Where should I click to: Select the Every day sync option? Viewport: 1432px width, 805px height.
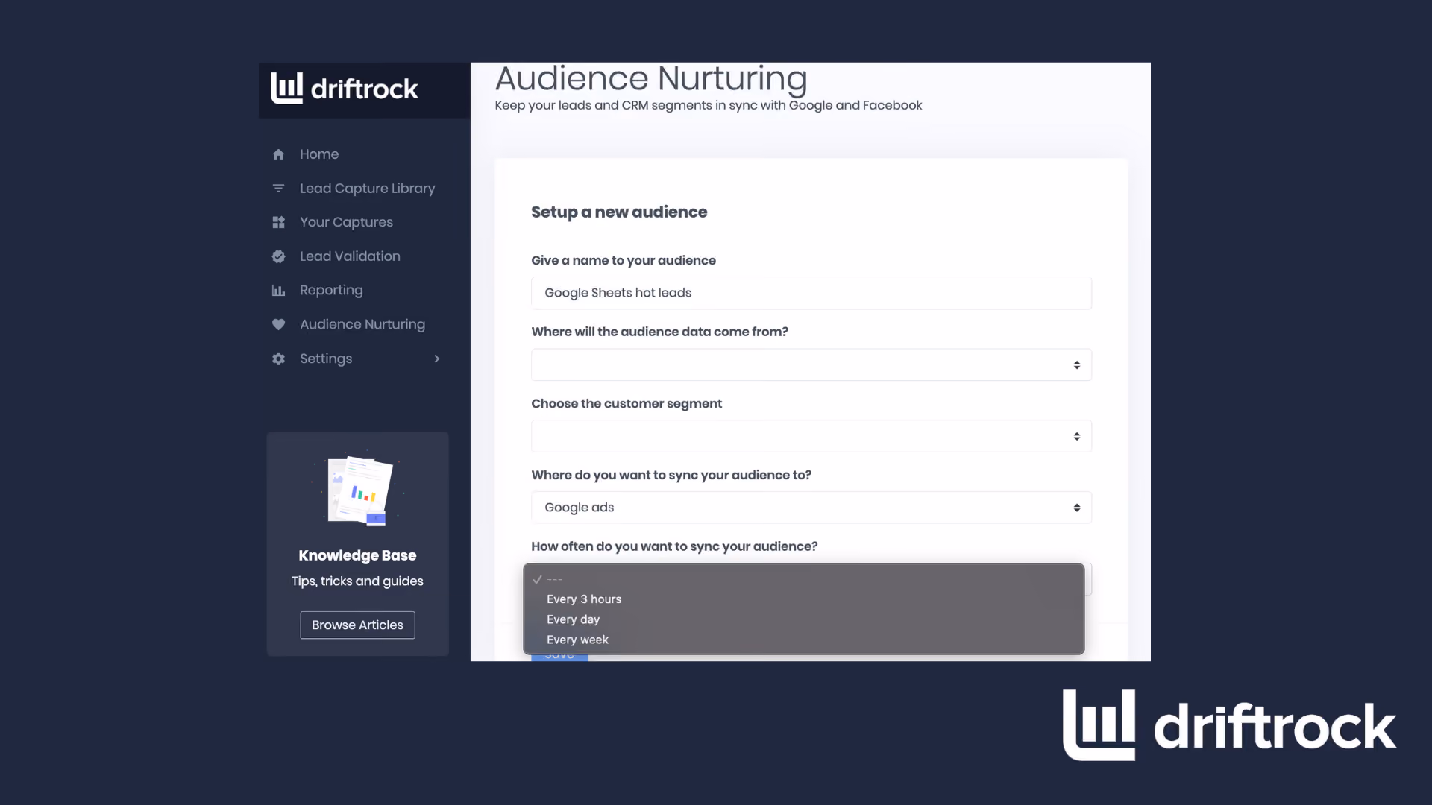pyautogui.click(x=804, y=619)
